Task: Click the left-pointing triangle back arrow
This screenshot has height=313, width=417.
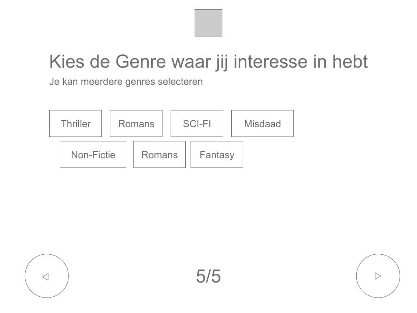Action: tap(46, 277)
